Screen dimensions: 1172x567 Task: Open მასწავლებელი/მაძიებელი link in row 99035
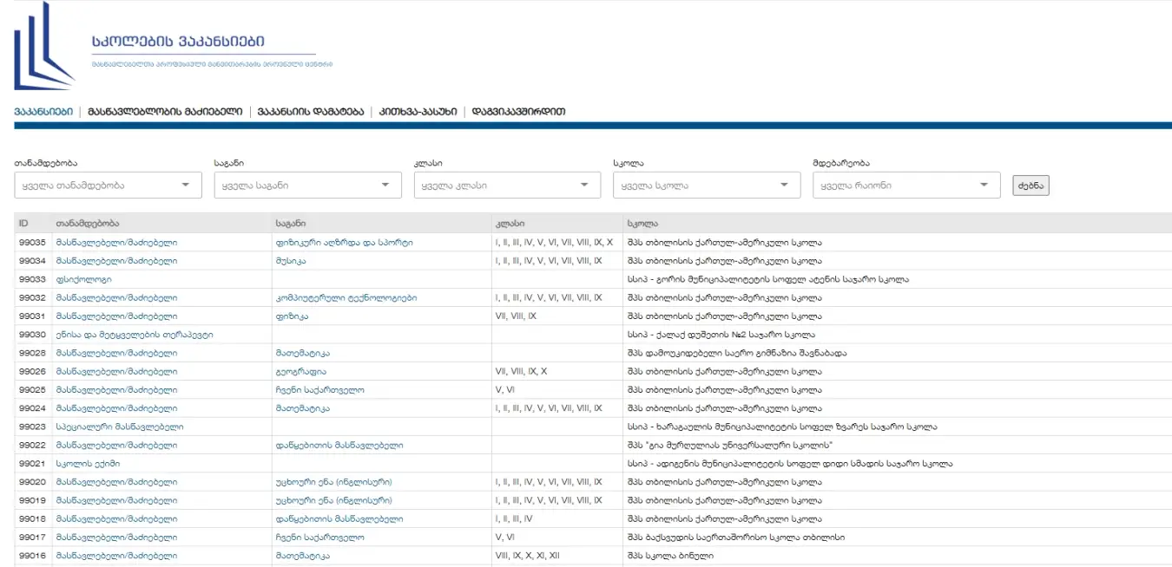point(116,243)
